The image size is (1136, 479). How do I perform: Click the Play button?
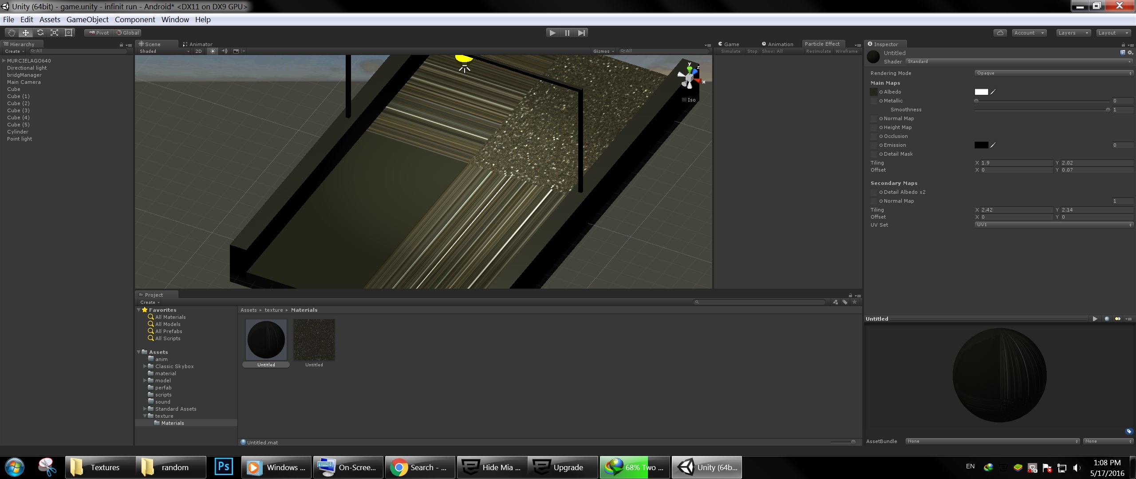[x=552, y=33]
